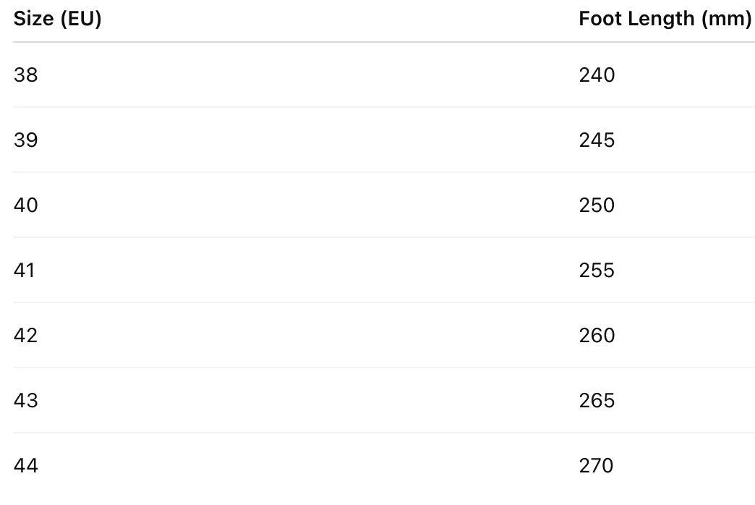Select the EU size 39 cell

[25, 140]
